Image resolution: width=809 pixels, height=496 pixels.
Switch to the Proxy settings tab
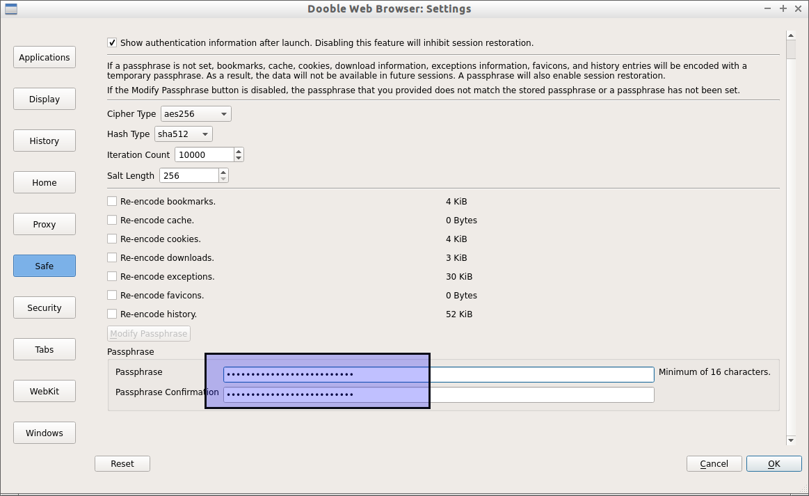pyautogui.click(x=45, y=225)
